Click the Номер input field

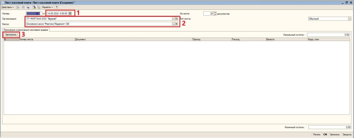point(34,13)
